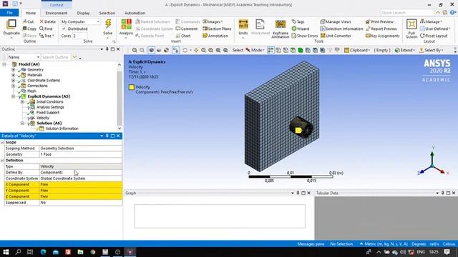458x257 pixels.
Task: Open the Extend dropdown
Action: (x=405, y=50)
